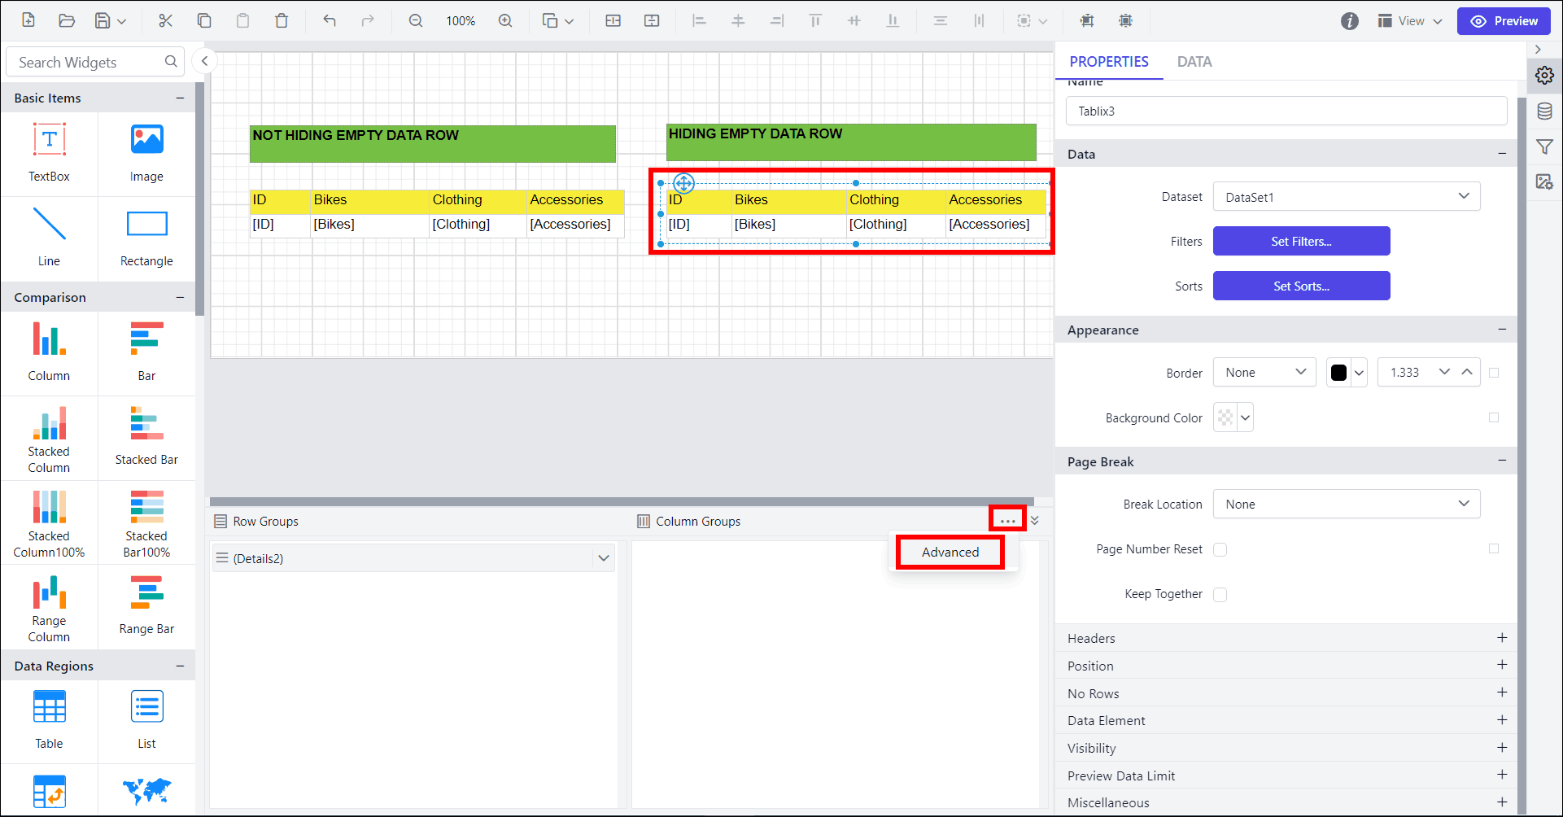Choose Advanced from the popup menu
The height and width of the screenshot is (817, 1563).
pyautogui.click(x=950, y=553)
